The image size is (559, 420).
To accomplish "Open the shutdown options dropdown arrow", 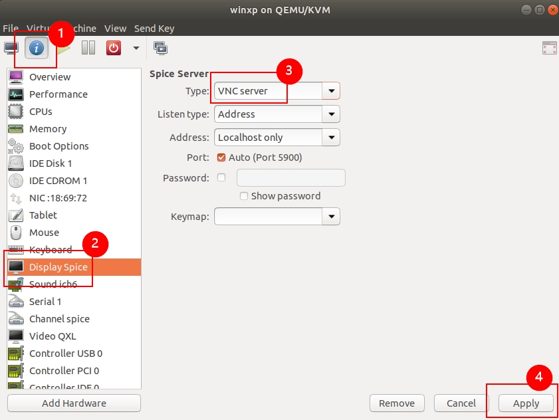I will pyautogui.click(x=136, y=48).
